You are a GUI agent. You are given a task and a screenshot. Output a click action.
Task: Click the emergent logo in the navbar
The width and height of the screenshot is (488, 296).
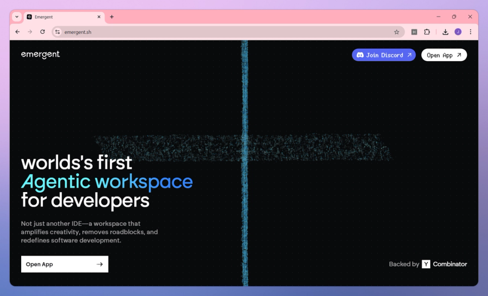(x=40, y=55)
